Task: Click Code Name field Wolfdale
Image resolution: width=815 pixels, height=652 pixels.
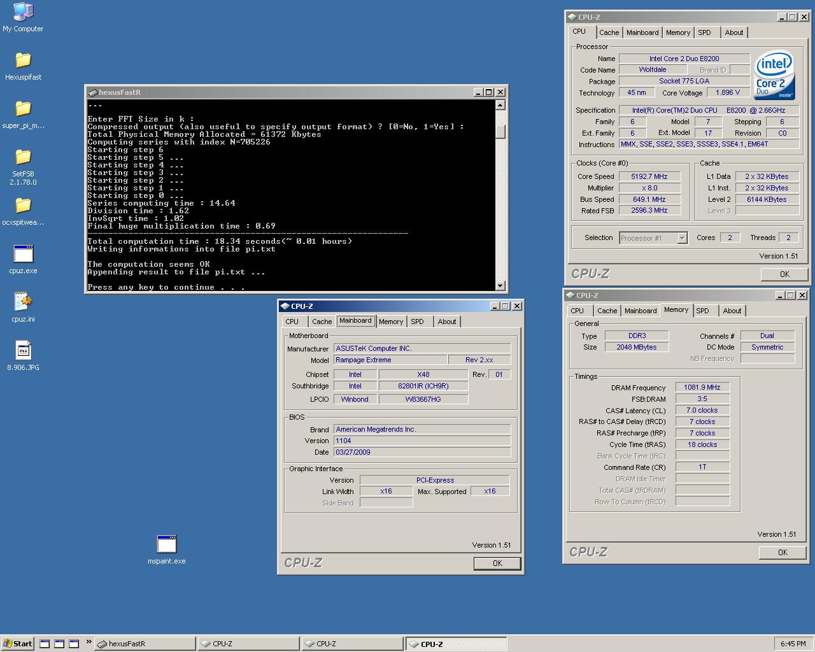Action: pos(653,69)
